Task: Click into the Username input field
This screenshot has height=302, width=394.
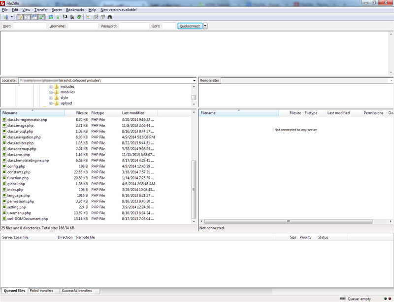Action: pyautogui.click(x=83, y=26)
